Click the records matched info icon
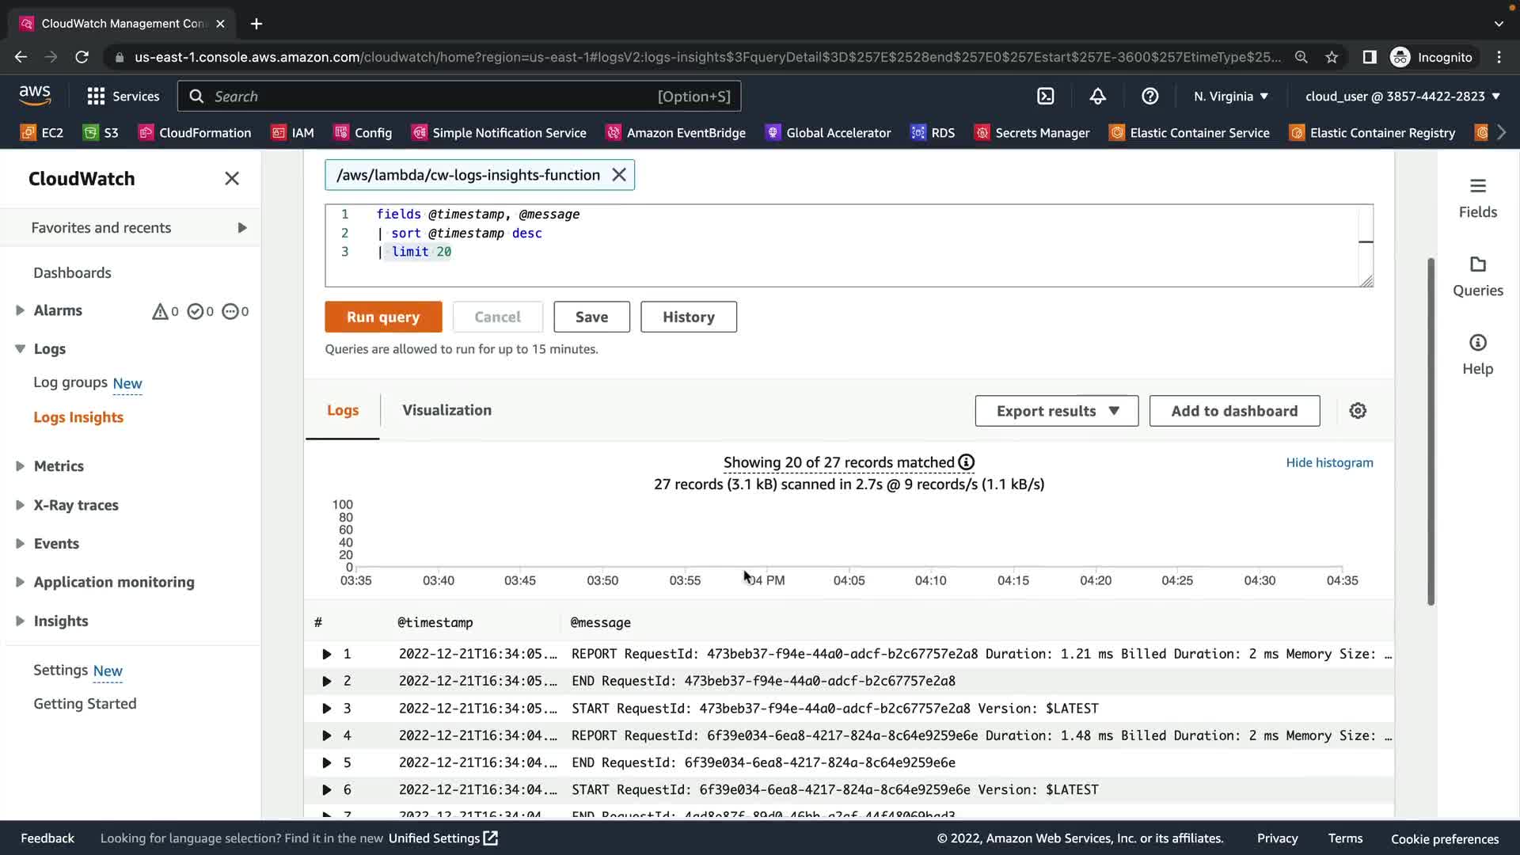The image size is (1520, 855). pos(967,462)
